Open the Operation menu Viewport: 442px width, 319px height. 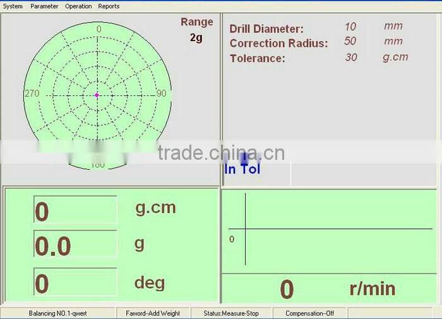point(78,6)
